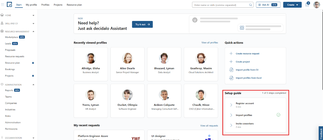Switch to the Start tab
The image size is (323, 140).
[19, 5]
